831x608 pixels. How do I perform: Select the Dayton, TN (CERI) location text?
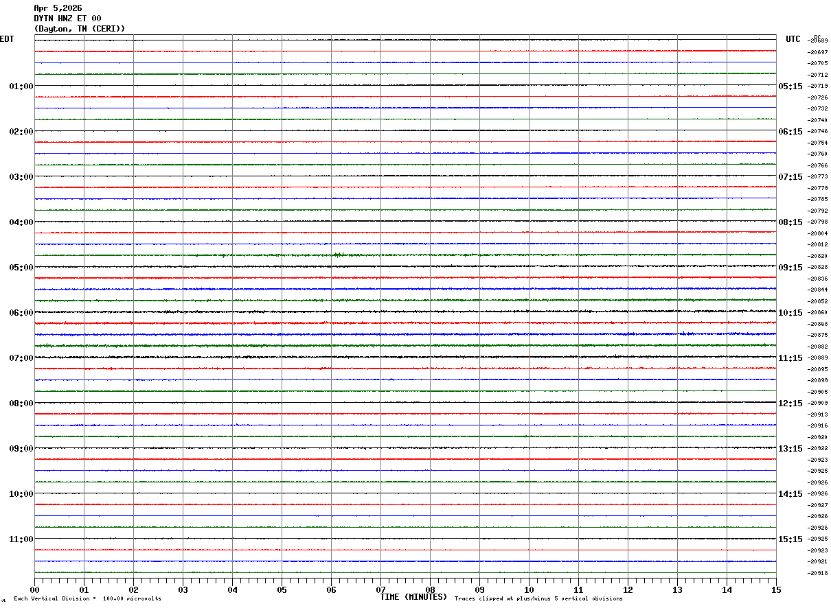coord(80,29)
